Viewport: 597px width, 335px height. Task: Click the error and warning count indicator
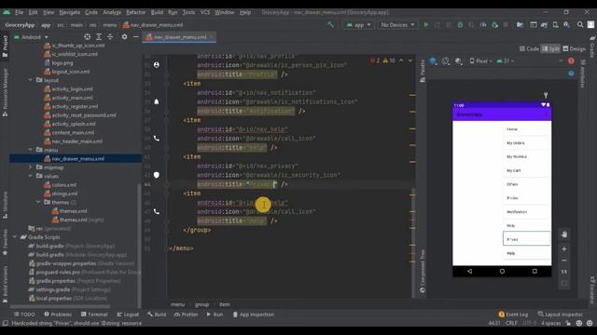382,60
